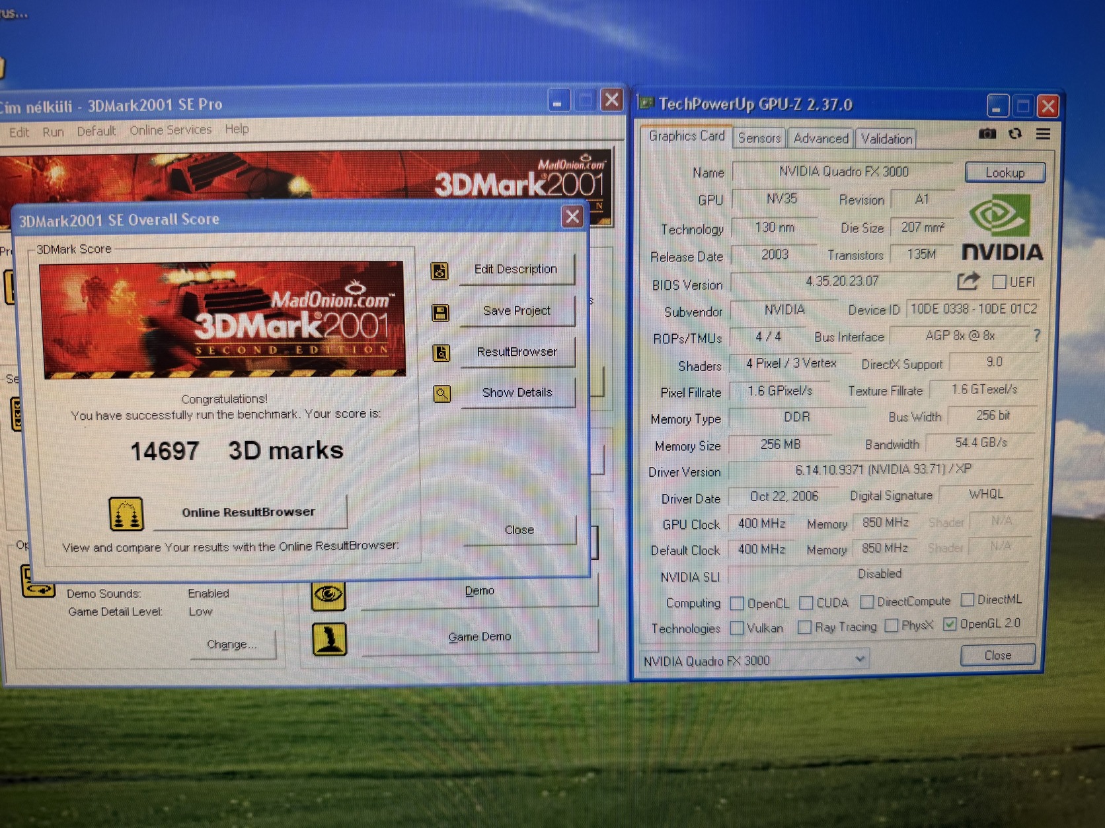Toggle the Vulkan checkbox

click(737, 628)
